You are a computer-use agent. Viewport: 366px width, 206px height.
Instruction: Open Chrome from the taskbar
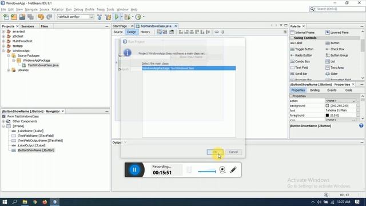(35, 202)
